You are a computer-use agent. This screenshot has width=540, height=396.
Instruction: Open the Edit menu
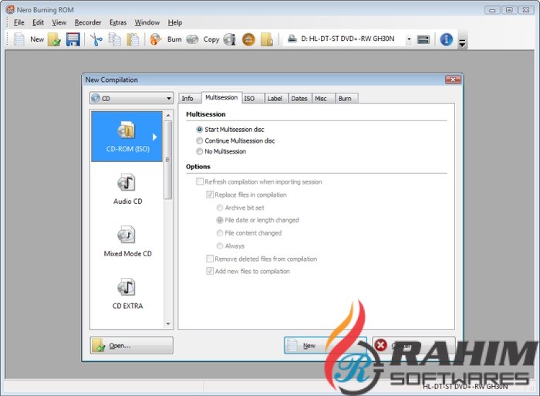[x=38, y=22]
